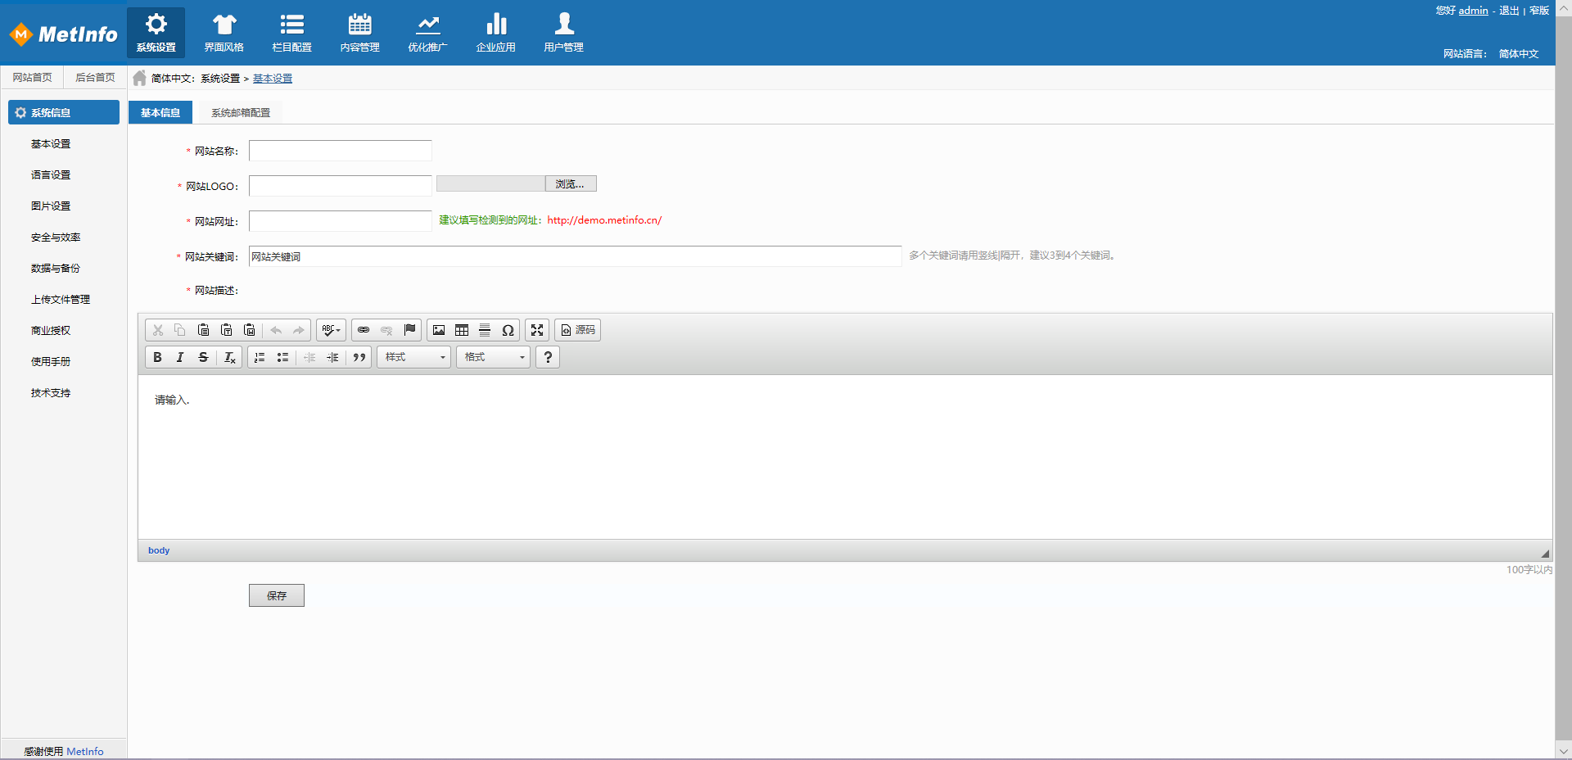This screenshot has height=760, width=1572.
Task: Open the ABC spell check dropdown
Action: coord(331,330)
